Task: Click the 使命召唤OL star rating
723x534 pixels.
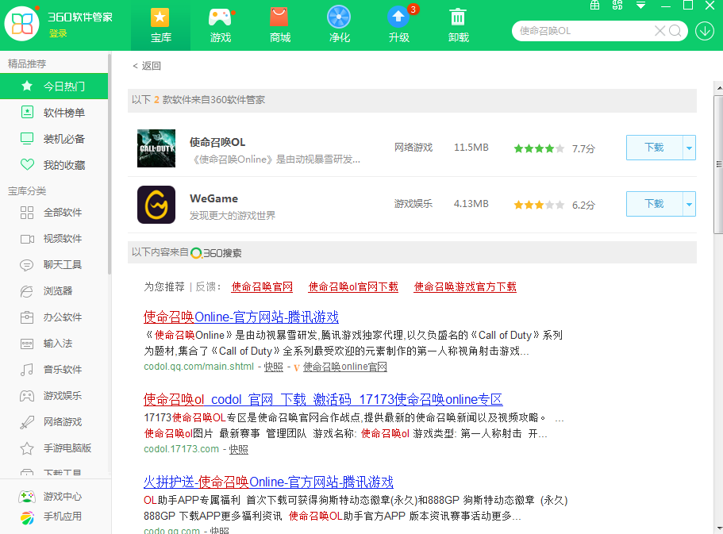Action: pyautogui.click(x=539, y=148)
